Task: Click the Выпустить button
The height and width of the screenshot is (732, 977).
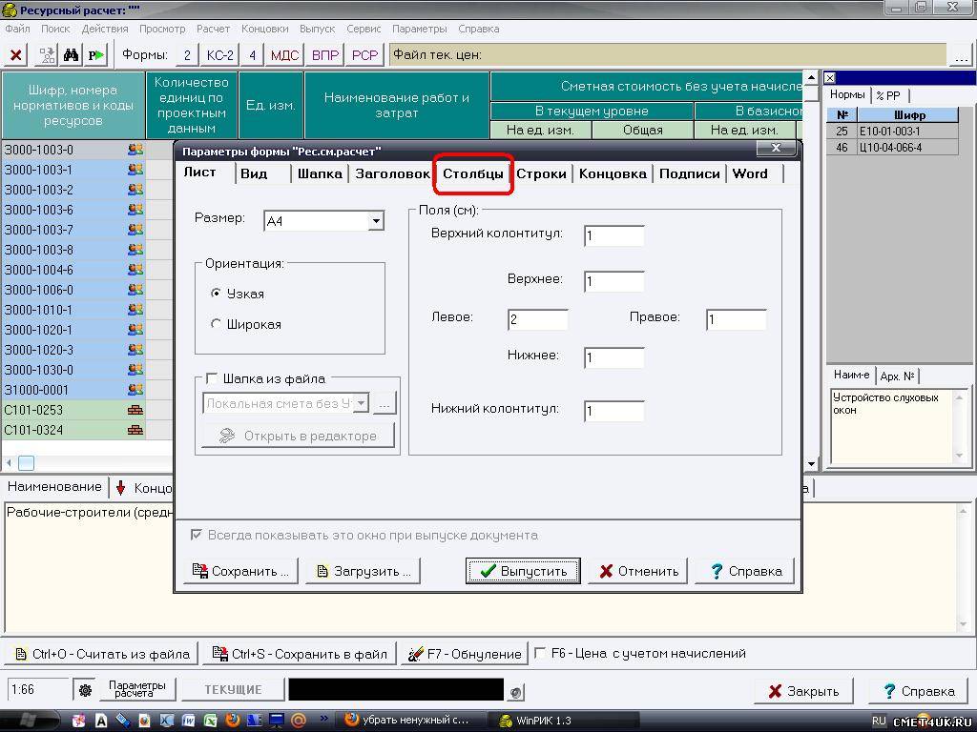Action: 523,571
